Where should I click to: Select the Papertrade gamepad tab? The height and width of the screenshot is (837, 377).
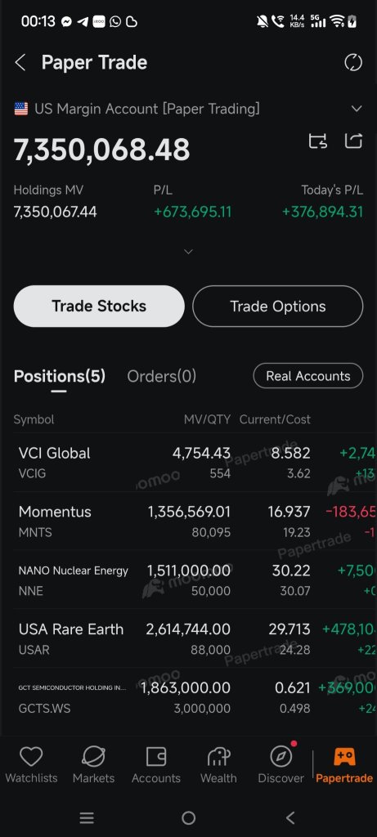(x=344, y=765)
